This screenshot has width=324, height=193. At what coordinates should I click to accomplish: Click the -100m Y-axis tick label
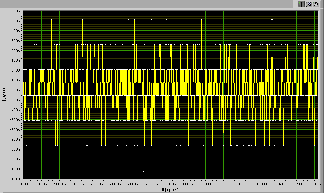click(14, 80)
